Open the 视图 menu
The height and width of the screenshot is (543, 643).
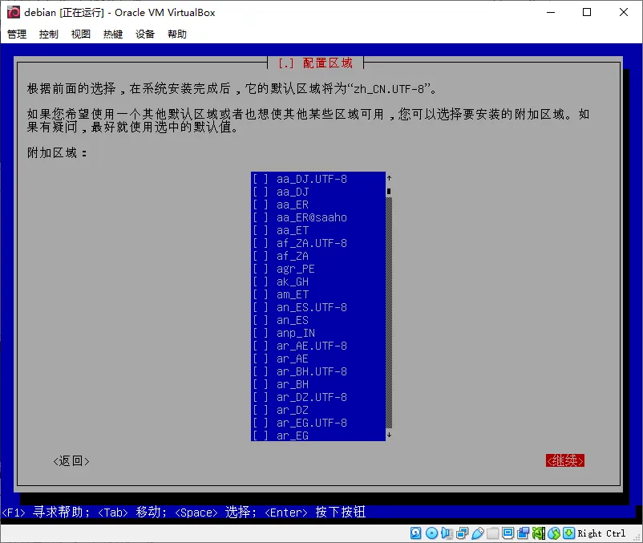81,34
